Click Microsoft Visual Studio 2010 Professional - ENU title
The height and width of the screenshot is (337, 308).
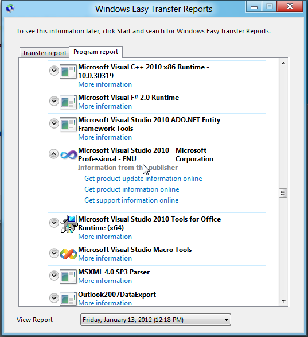coord(123,154)
